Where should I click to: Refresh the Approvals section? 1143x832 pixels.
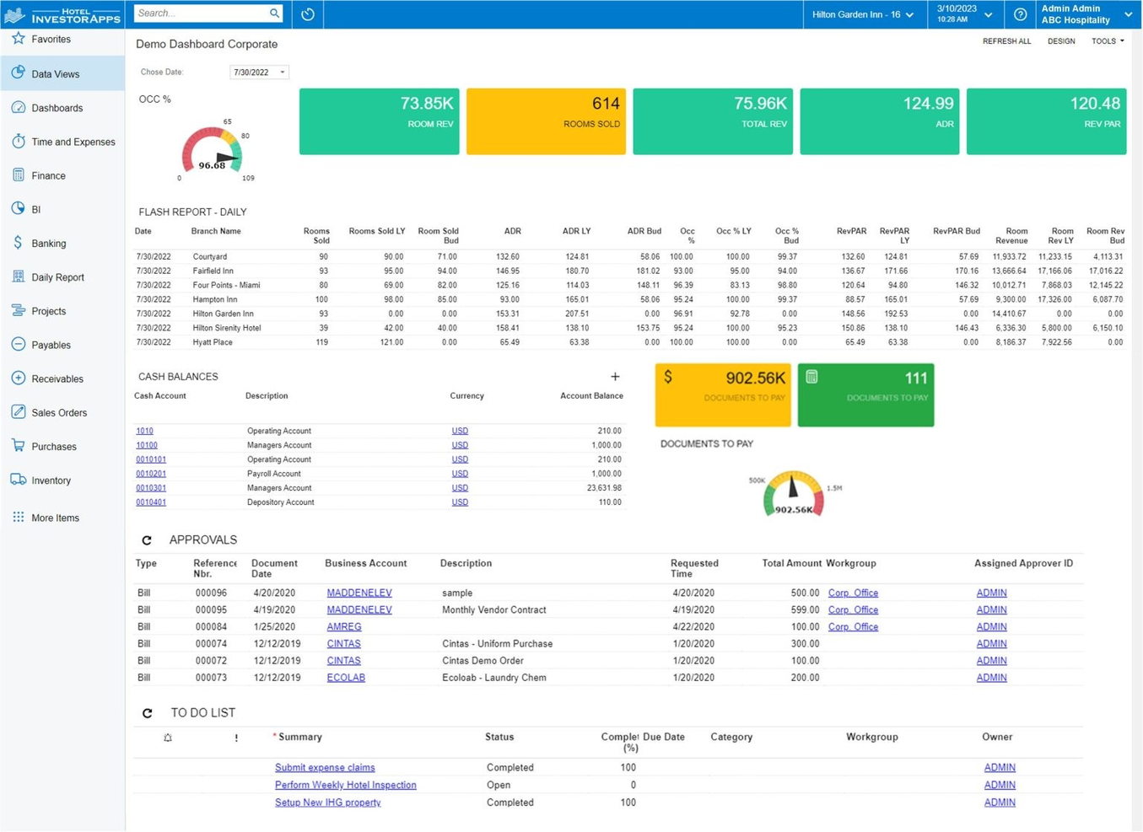147,539
